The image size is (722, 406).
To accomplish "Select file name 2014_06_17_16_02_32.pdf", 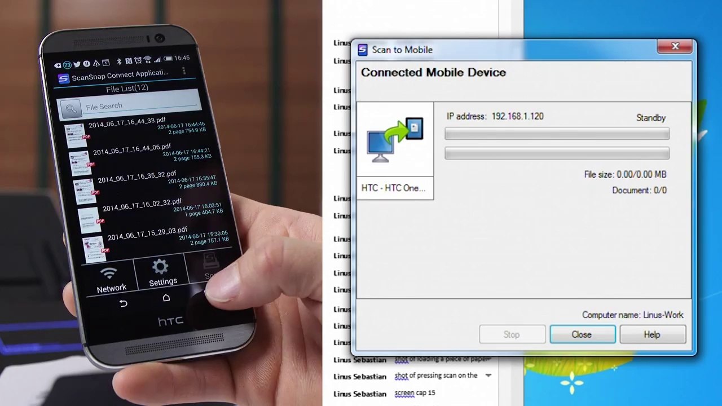I will point(142,205).
